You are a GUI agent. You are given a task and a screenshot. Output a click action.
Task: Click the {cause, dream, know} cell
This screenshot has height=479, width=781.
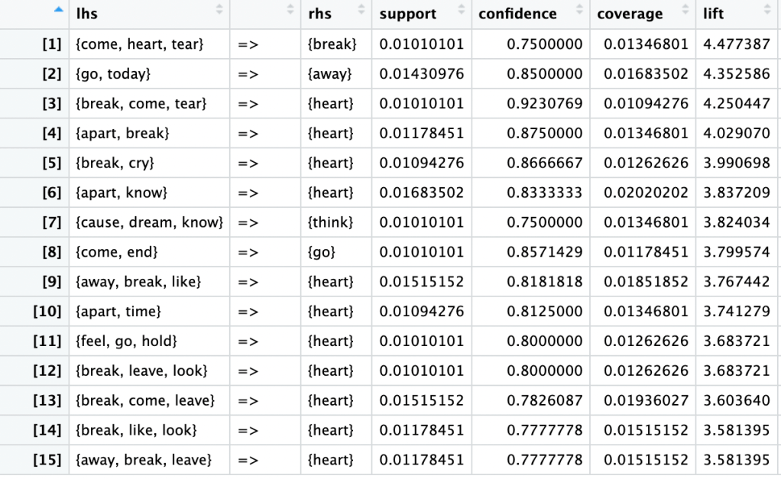(x=150, y=222)
